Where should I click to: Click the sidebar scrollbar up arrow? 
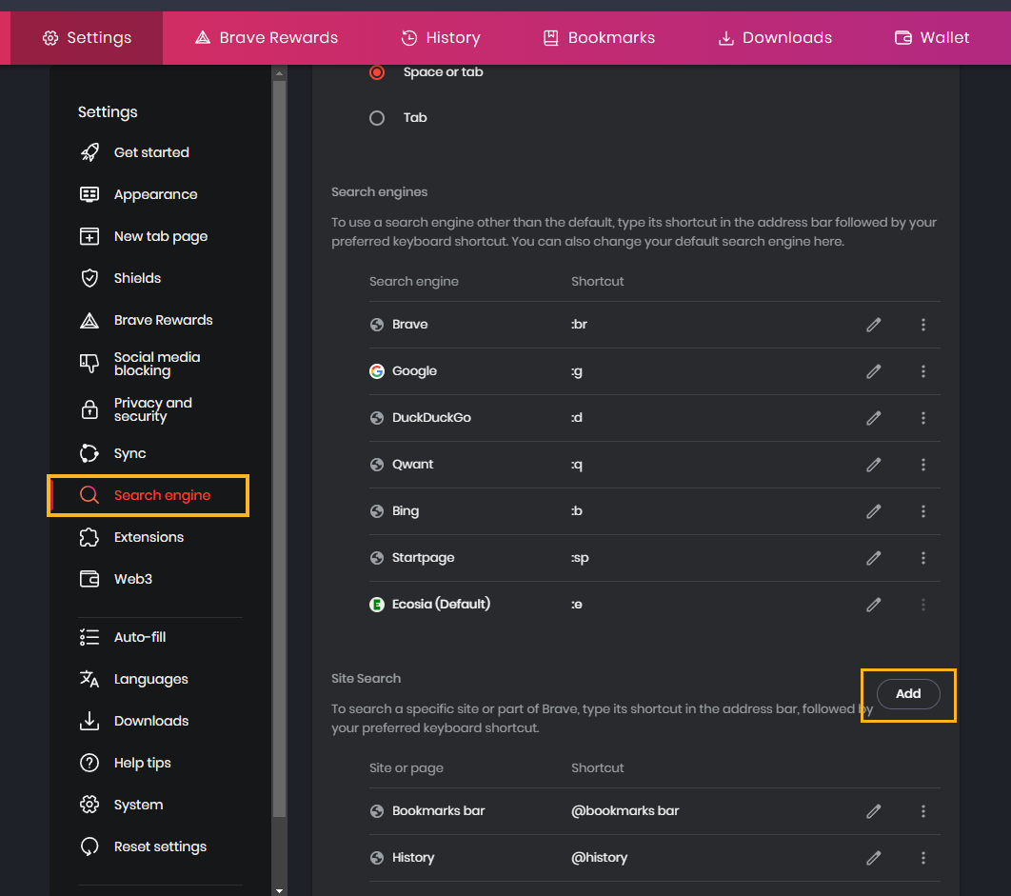pos(279,73)
